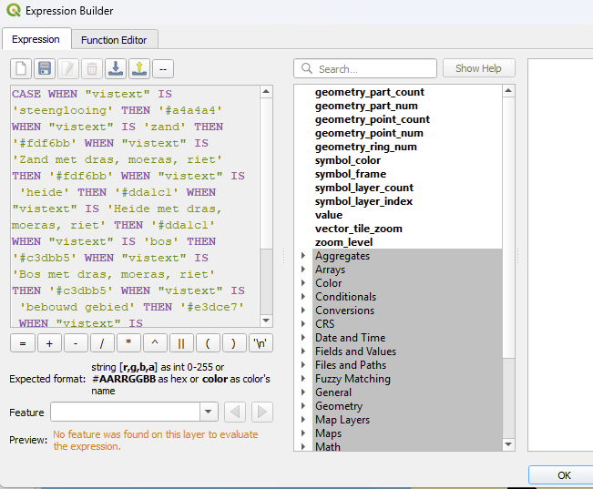Click the remove stored expression trash icon
593x489 pixels.
[x=92, y=69]
